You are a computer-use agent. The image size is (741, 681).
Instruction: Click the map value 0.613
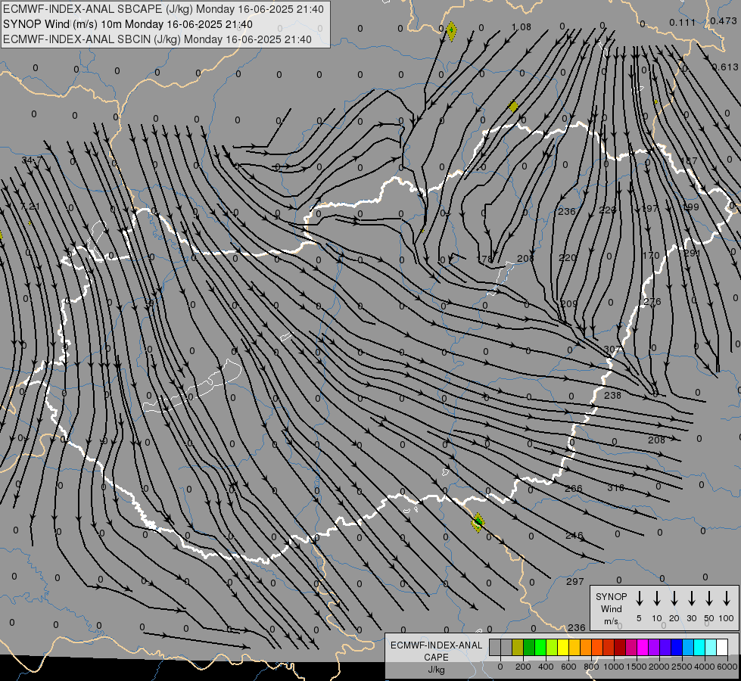pos(725,67)
